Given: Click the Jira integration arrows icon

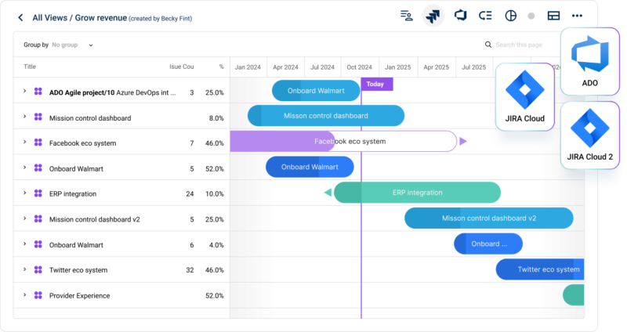Looking at the screenshot, I should pos(433,16).
